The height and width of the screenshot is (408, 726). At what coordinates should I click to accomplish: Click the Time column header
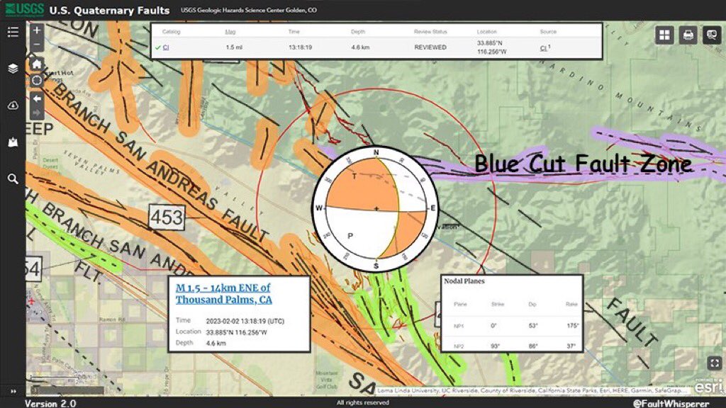[294, 31]
